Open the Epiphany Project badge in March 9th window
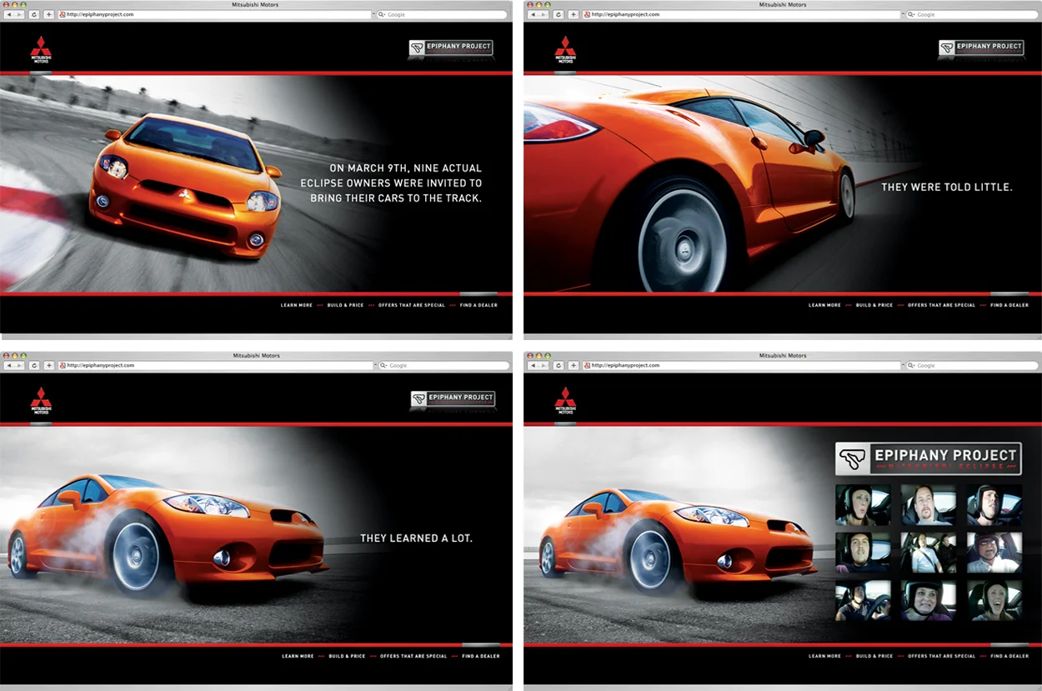The width and height of the screenshot is (1042, 691). (451, 48)
